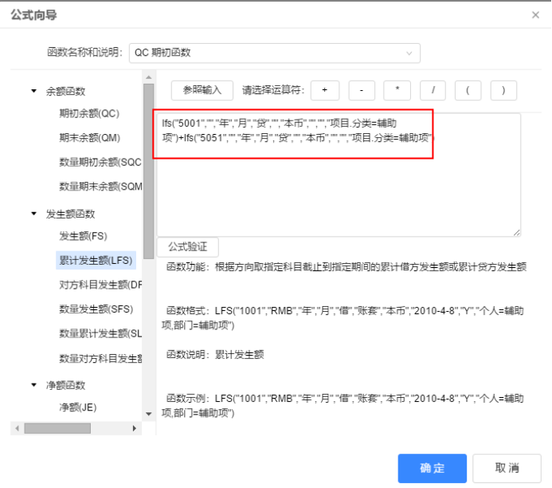Close the 公式向导 dialog
This screenshot has width=552, height=488.
pos(534,15)
